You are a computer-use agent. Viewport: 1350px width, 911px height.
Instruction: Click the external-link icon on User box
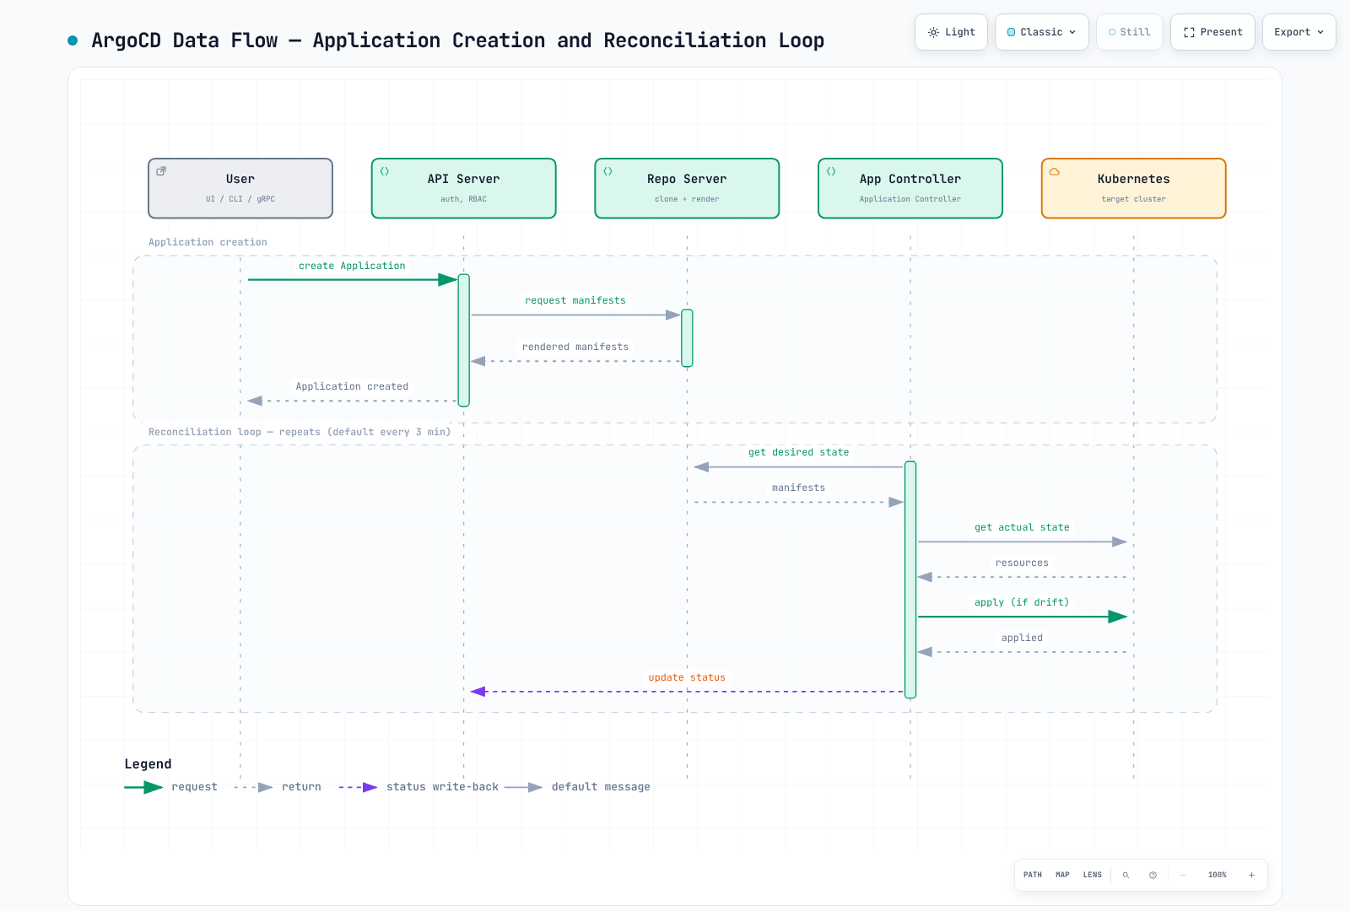[x=161, y=171]
